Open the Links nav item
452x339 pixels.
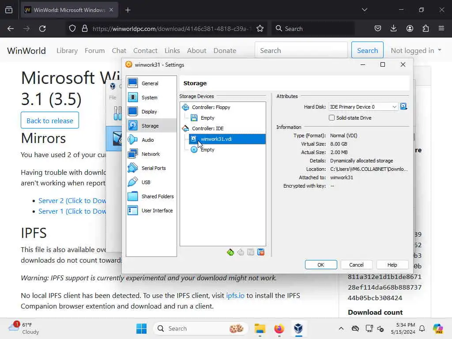coord(172,50)
